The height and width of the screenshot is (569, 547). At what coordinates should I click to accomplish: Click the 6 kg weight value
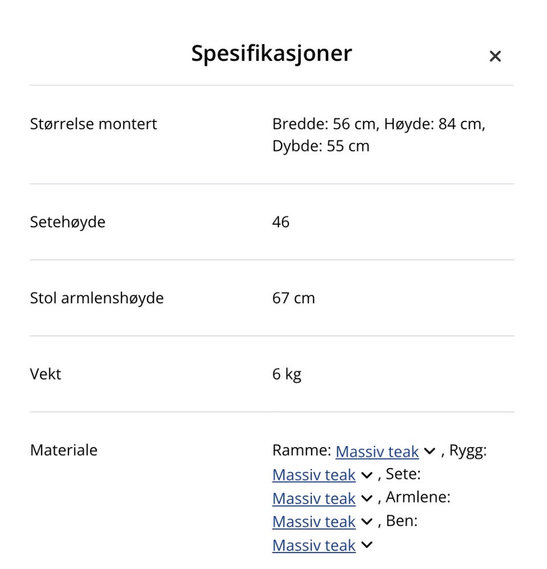coord(287,373)
